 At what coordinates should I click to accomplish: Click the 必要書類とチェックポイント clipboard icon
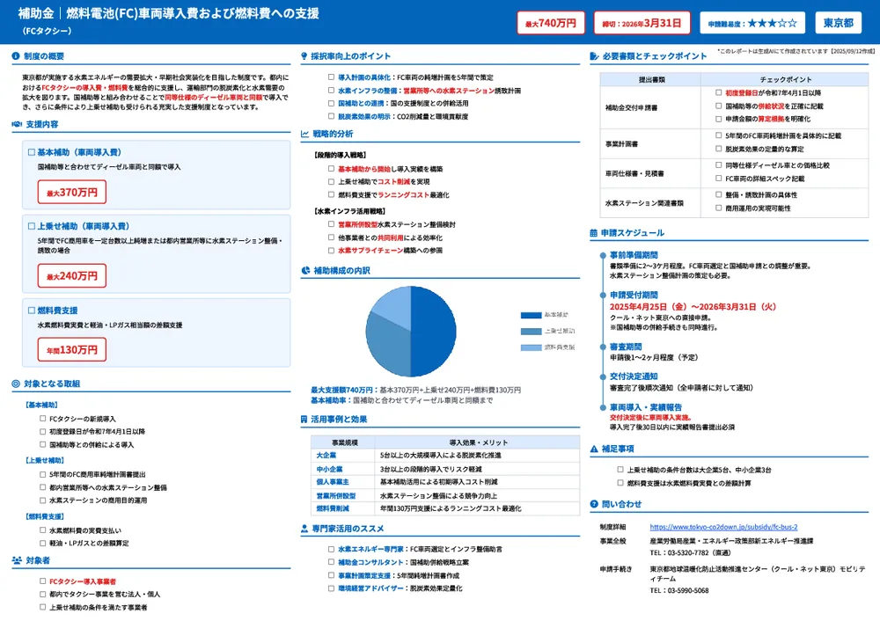[x=594, y=55]
